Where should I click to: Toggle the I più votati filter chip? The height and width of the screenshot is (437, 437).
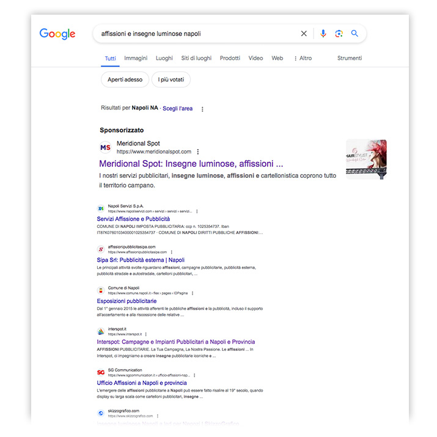pyautogui.click(x=171, y=79)
